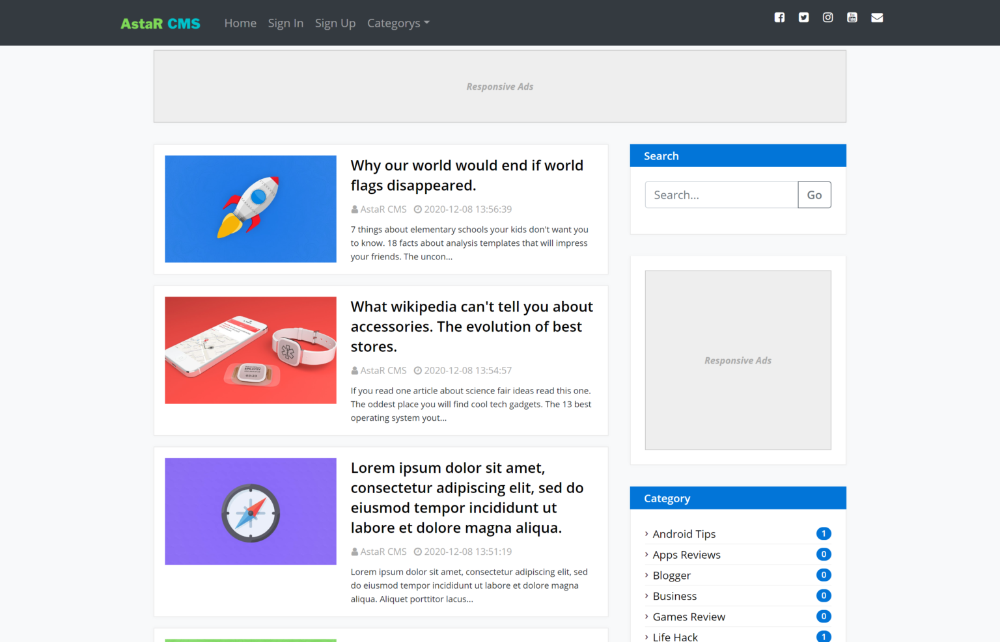Image resolution: width=1000 pixels, height=642 pixels.
Task: Open the Business category
Action: [x=675, y=596]
